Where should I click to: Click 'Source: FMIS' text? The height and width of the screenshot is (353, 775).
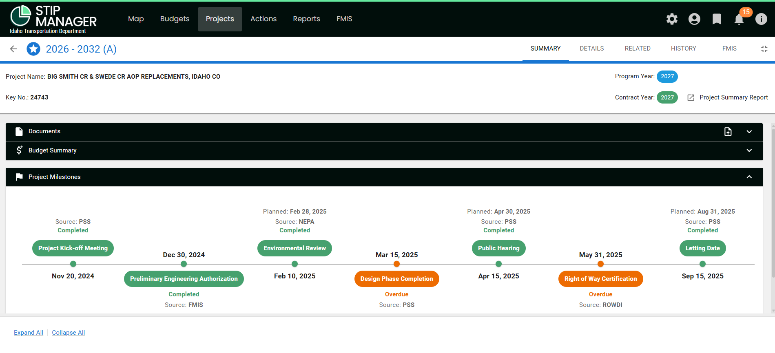click(184, 305)
